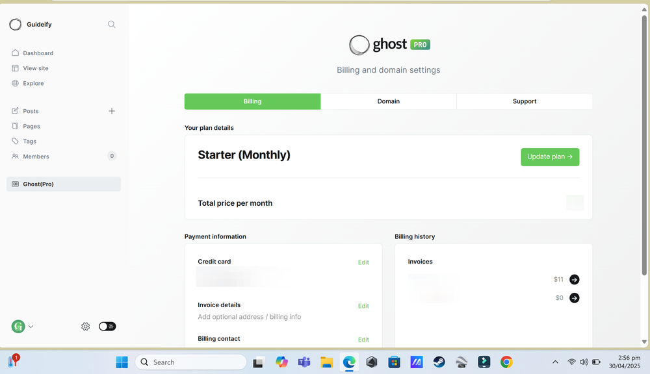This screenshot has height=374, width=650.
Task: Click the battery icon in system tray
Action: pos(596,362)
